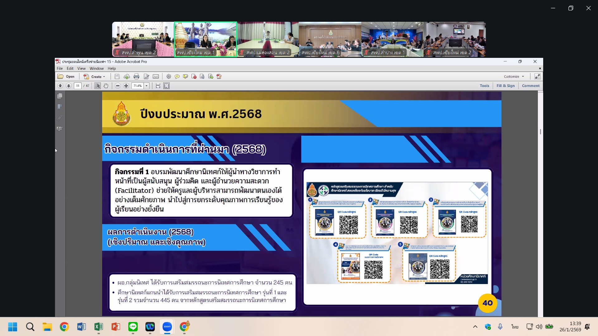The width and height of the screenshot is (598, 336).
Task: Click the email envelope icon
Action: click(x=156, y=77)
